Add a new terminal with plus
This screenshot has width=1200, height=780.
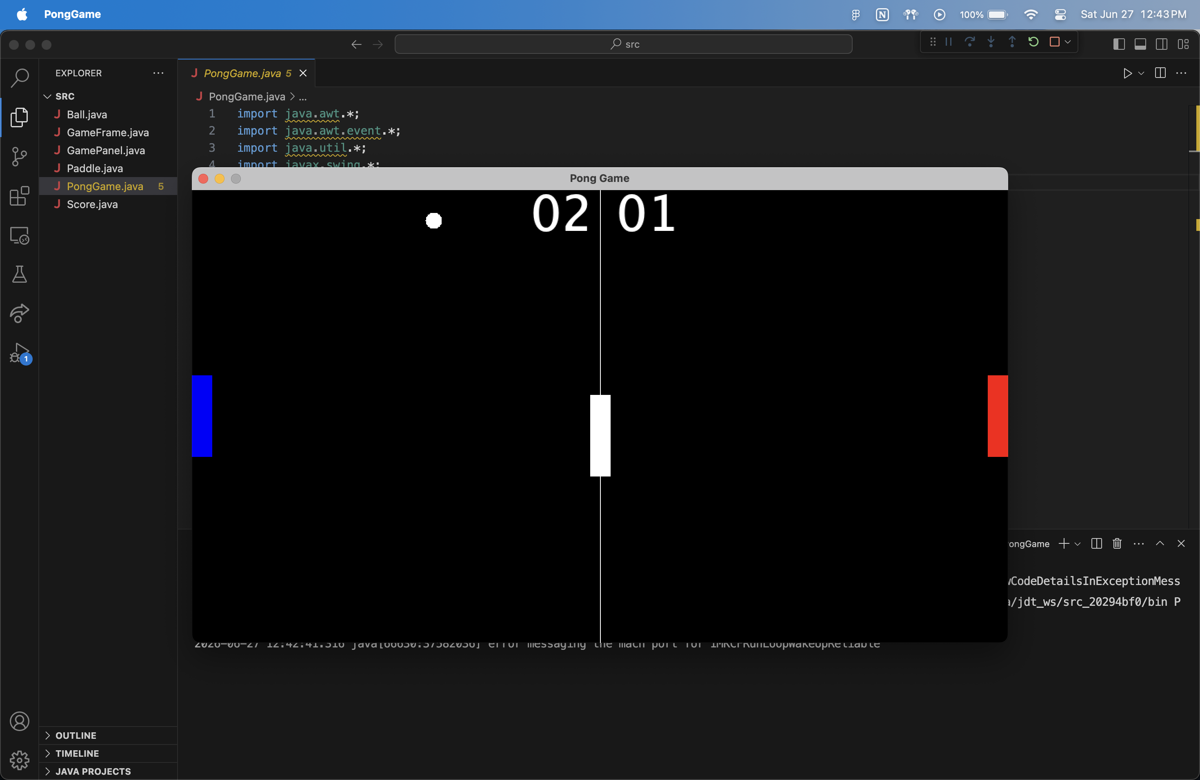pyautogui.click(x=1064, y=544)
